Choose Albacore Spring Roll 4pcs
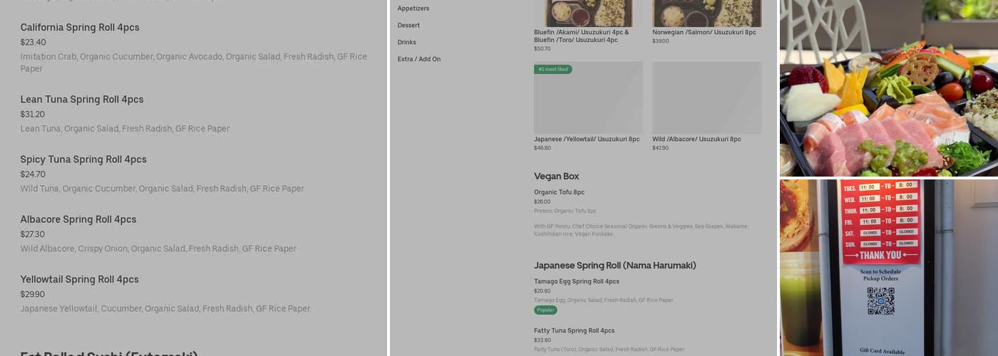 pos(78,219)
